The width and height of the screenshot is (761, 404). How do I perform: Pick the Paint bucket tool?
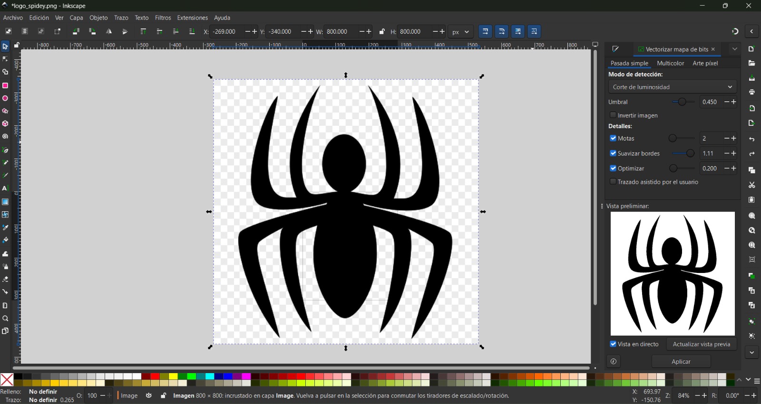click(5, 240)
